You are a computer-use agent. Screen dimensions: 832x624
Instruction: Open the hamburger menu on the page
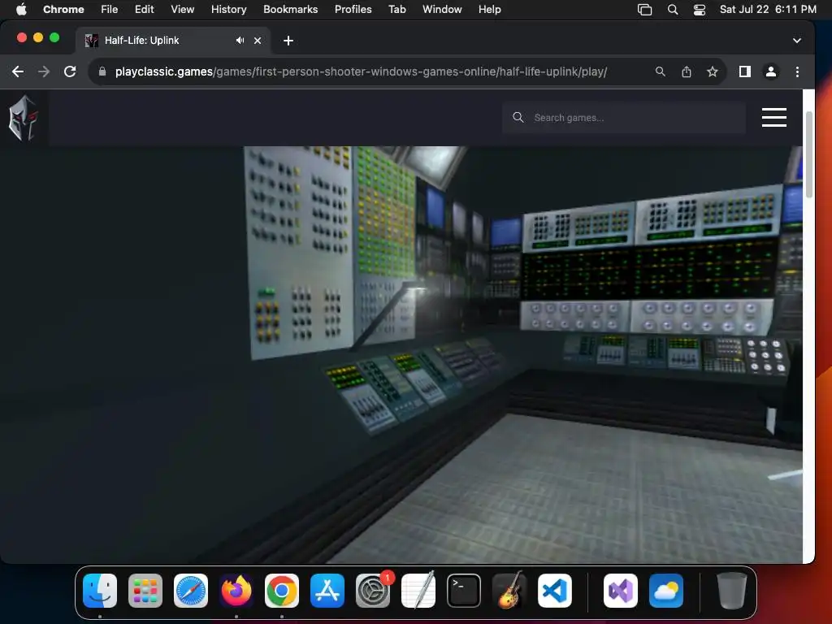coord(773,117)
